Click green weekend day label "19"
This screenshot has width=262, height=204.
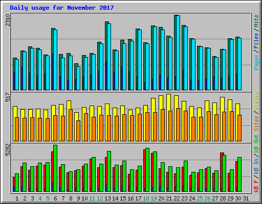154,198
